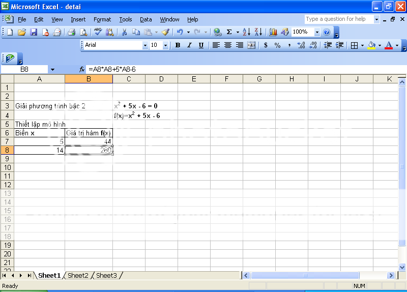Toggle Bold formatting
The width and height of the screenshot is (407, 292).
(x=178, y=45)
